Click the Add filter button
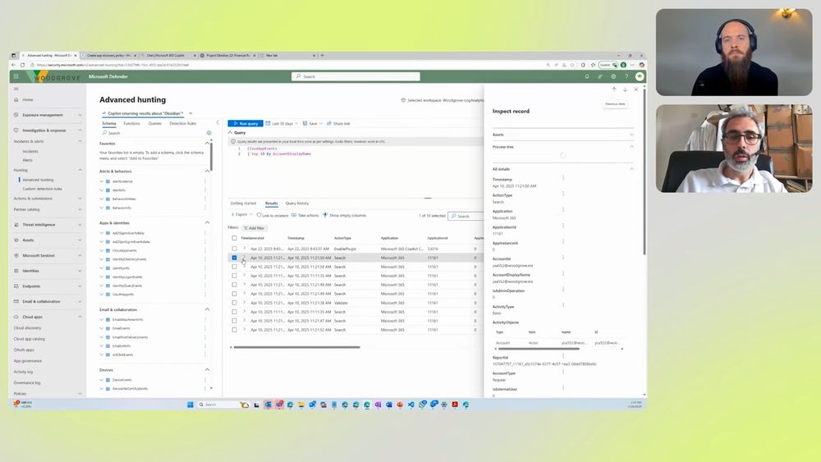Screen dimensions: 821x462 255,228
